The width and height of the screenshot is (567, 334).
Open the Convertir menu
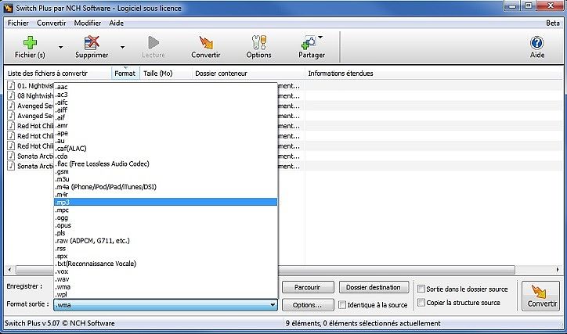(52, 23)
